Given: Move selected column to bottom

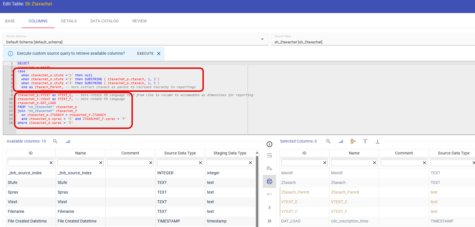Looking at the screenshot, I should coord(378,141).
